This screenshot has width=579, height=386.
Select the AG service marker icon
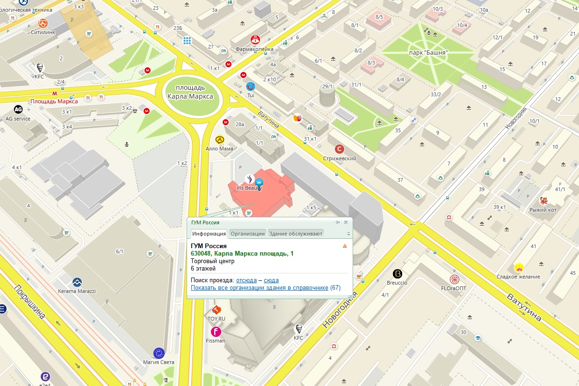[18, 109]
